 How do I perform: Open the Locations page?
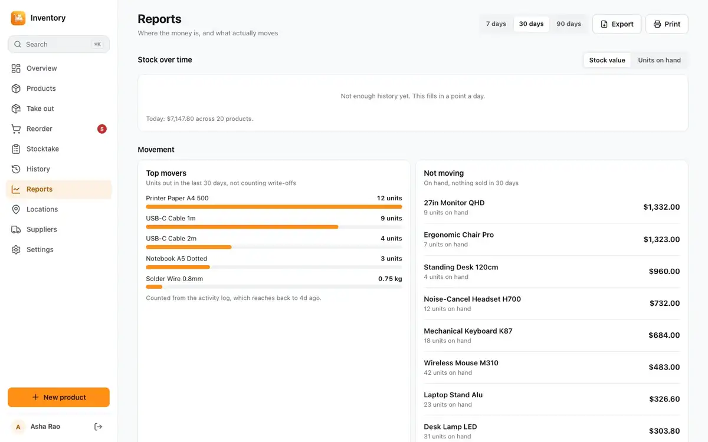tap(58, 209)
